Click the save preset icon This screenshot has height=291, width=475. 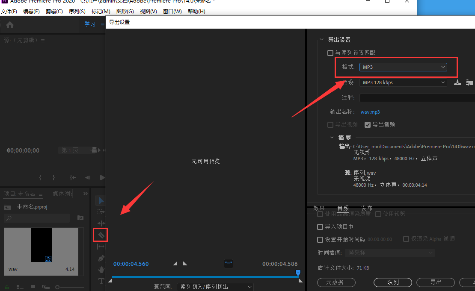click(x=457, y=82)
